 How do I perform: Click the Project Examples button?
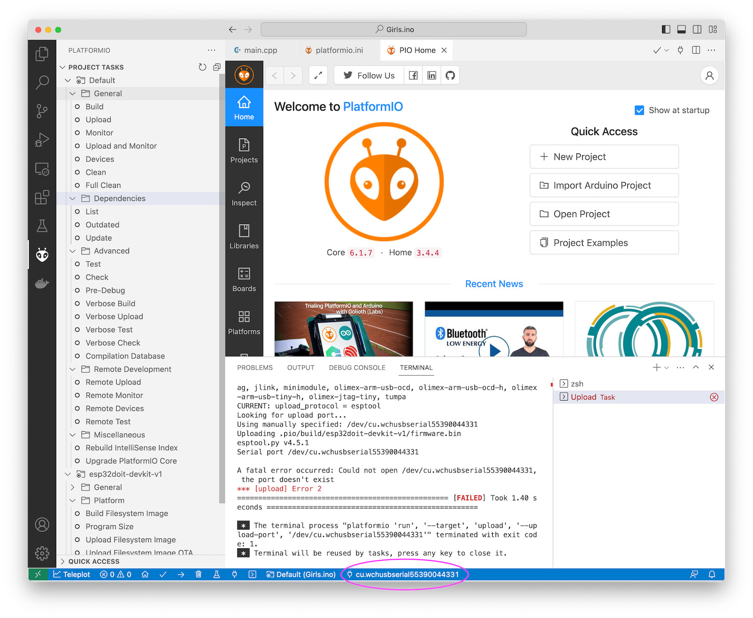pos(604,243)
